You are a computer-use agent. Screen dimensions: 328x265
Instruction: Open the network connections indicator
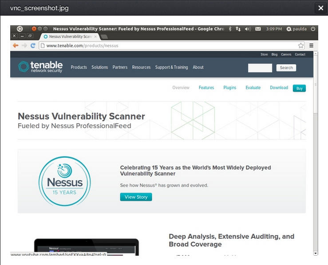[x=238, y=29]
